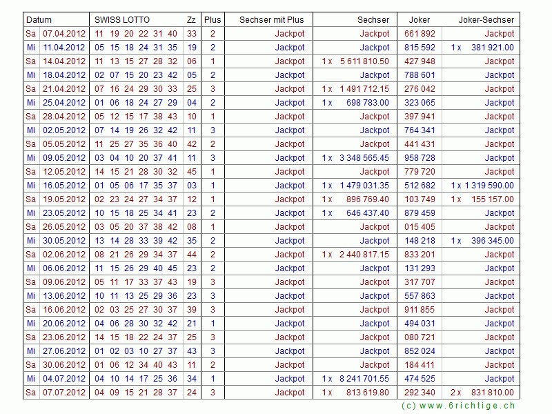Select the Plus column header

[213, 20]
